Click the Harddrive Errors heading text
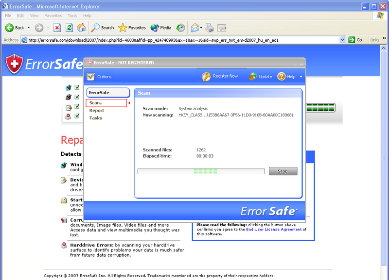 point(92,245)
